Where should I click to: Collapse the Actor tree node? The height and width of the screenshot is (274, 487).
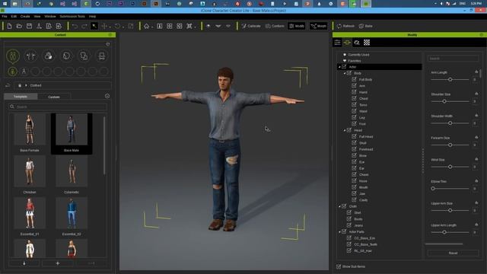[339, 67]
